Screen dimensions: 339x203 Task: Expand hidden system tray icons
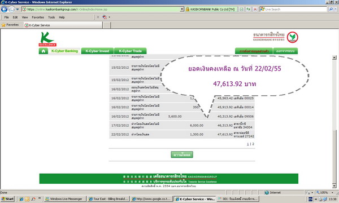point(316,199)
